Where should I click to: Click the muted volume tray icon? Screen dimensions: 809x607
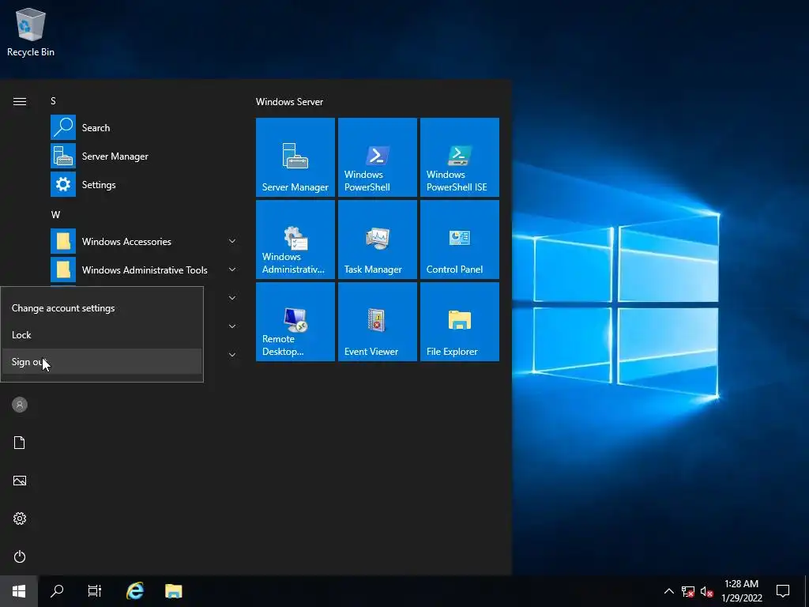[706, 591]
